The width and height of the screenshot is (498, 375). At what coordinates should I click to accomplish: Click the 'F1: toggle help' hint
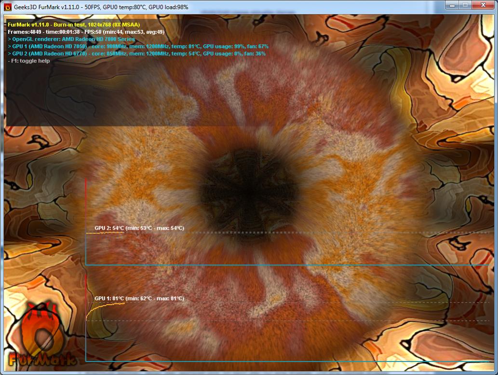pyautogui.click(x=29, y=61)
